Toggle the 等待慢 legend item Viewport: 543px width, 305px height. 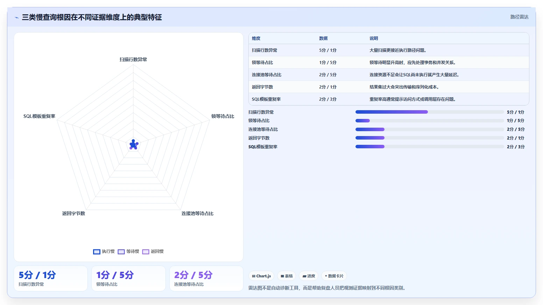(x=128, y=251)
